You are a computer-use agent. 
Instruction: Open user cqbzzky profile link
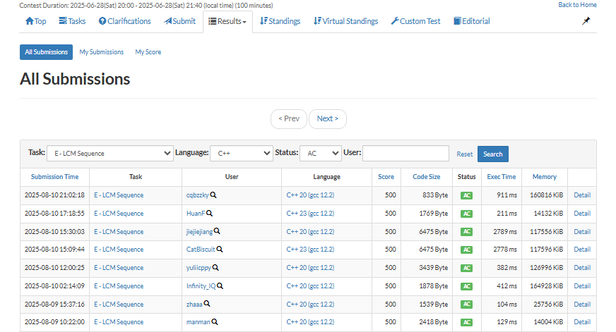[x=198, y=195]
